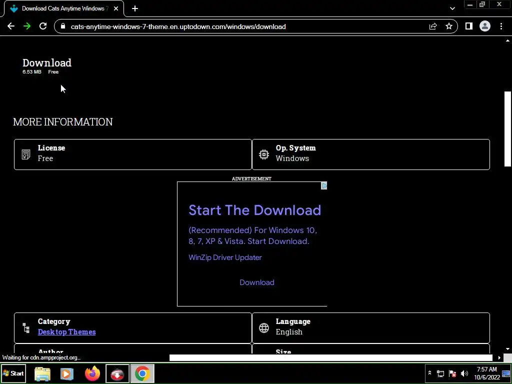View site security lock info
Screen dimensions: 512x384
point(63,26)
